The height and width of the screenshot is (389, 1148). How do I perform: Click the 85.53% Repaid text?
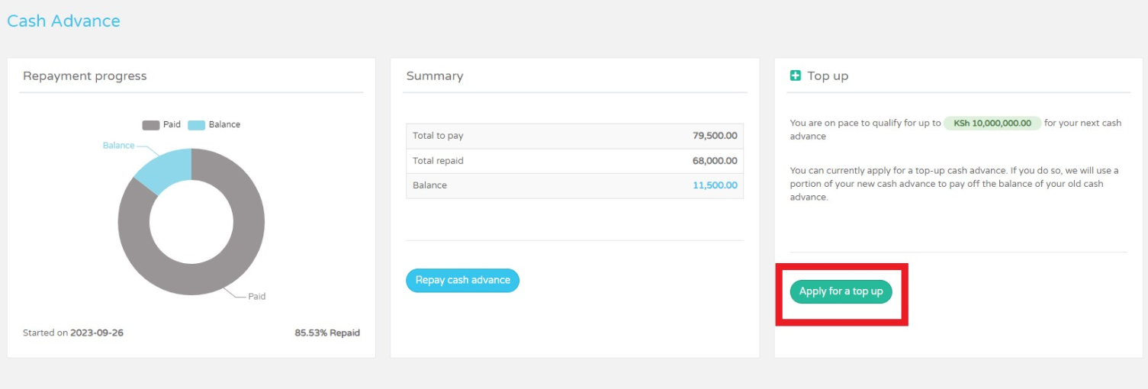coord(327,333)
